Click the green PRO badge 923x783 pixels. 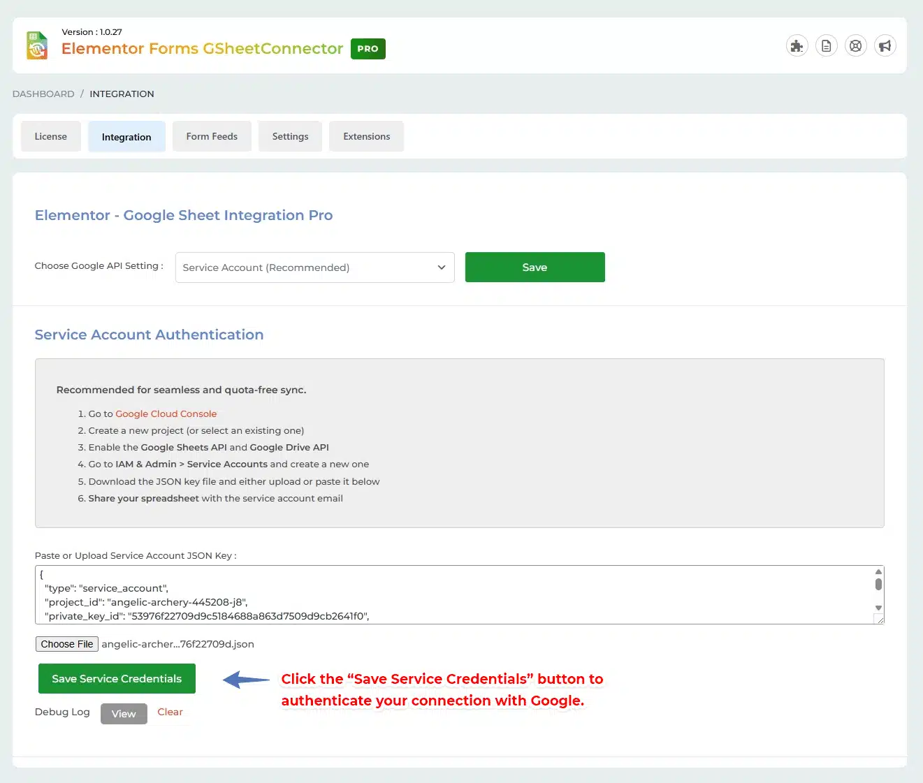coord(368,49)
